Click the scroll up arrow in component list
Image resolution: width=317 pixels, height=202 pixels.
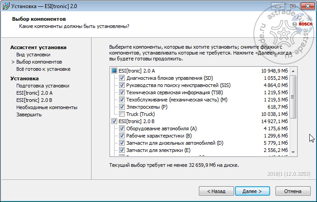tap(293, 71)
